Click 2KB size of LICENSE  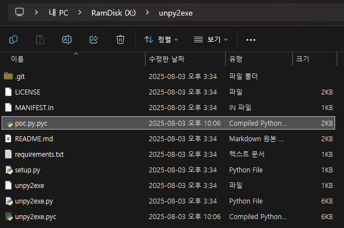pos(327,92)
